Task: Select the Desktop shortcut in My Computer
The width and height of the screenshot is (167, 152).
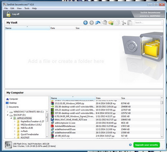Action: point(11,103)
